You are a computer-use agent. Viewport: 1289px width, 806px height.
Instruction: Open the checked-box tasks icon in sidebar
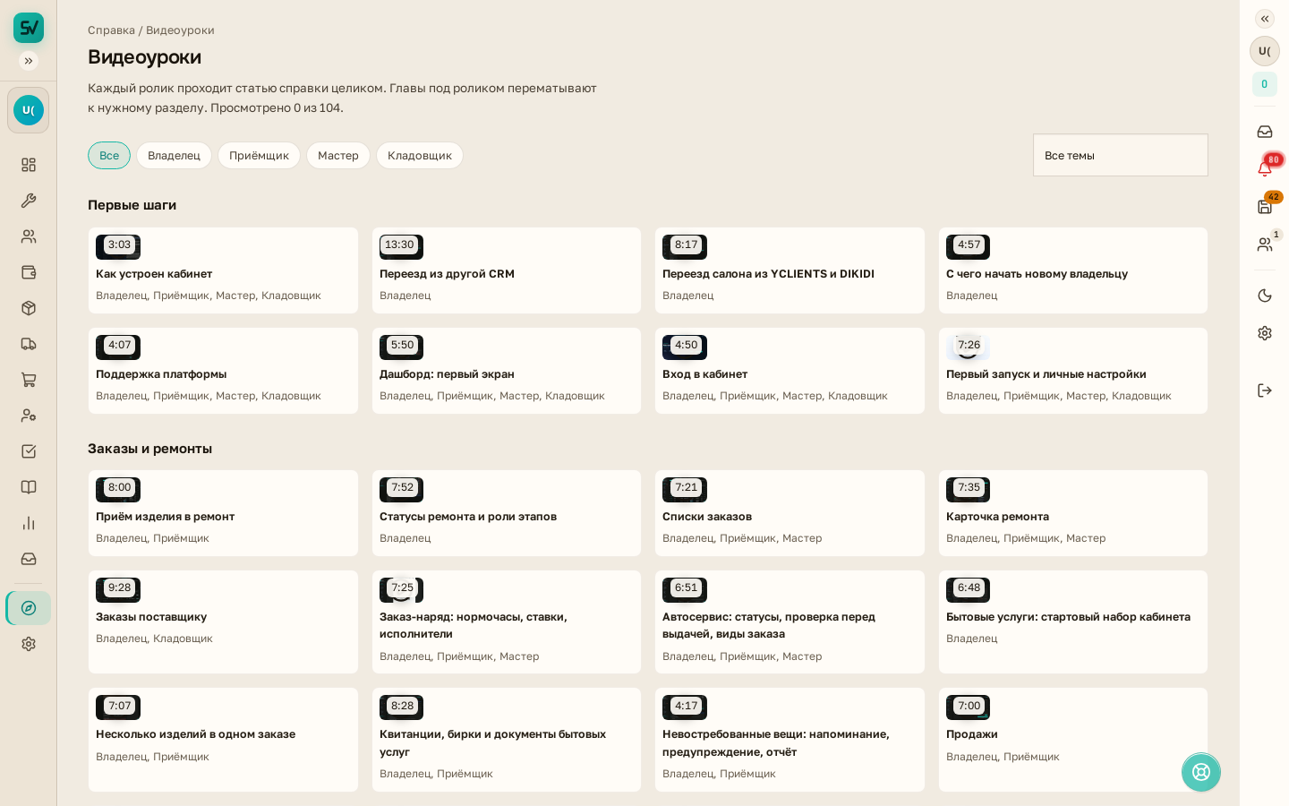coord(29,451)
